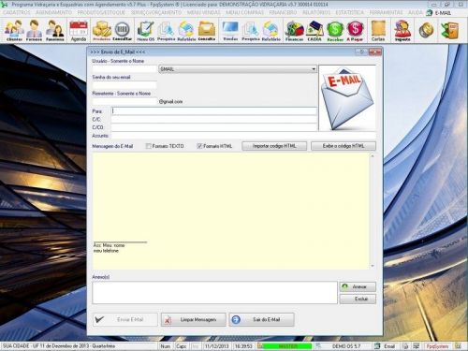Click the Anexar attachment button
This screenshot has width=468, height=351.
(x=358, y=286)
